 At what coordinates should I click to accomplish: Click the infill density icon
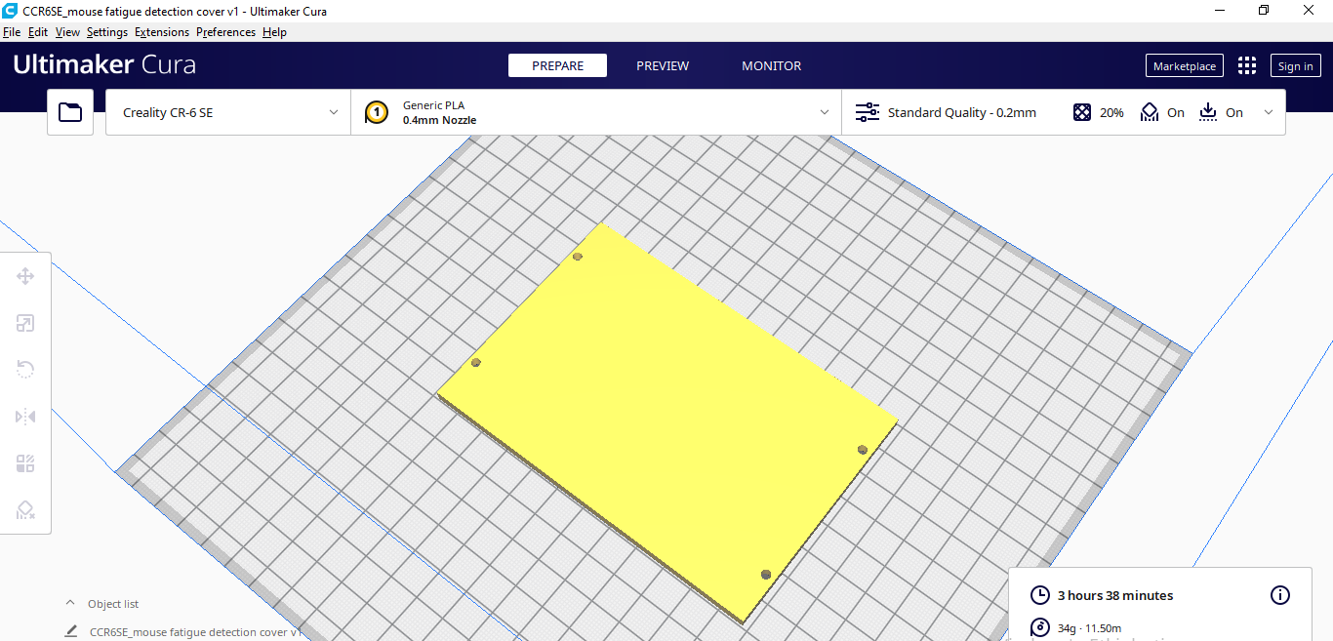point(1082,112)
